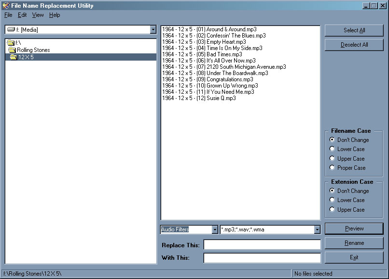Select file (06) It's All Over Now.mp3
This screenshot has height=279, width=389.
coord(209,61)
